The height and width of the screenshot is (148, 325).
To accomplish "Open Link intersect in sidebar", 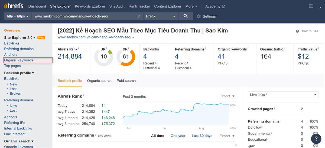I will tap(15, 134).
